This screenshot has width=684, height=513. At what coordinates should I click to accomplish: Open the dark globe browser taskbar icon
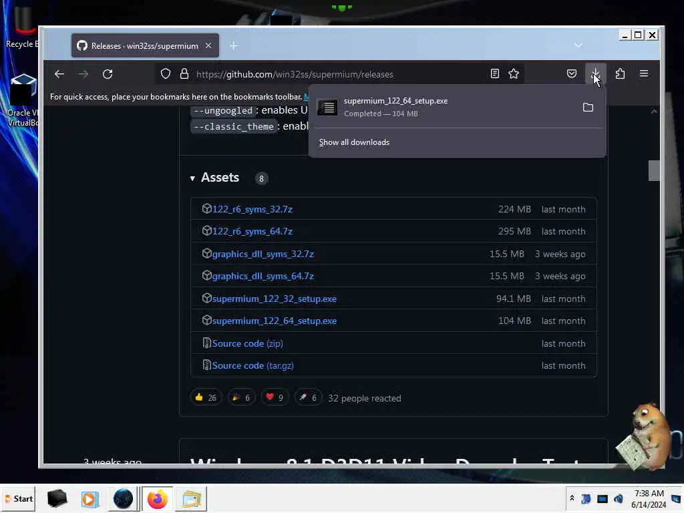124,499
